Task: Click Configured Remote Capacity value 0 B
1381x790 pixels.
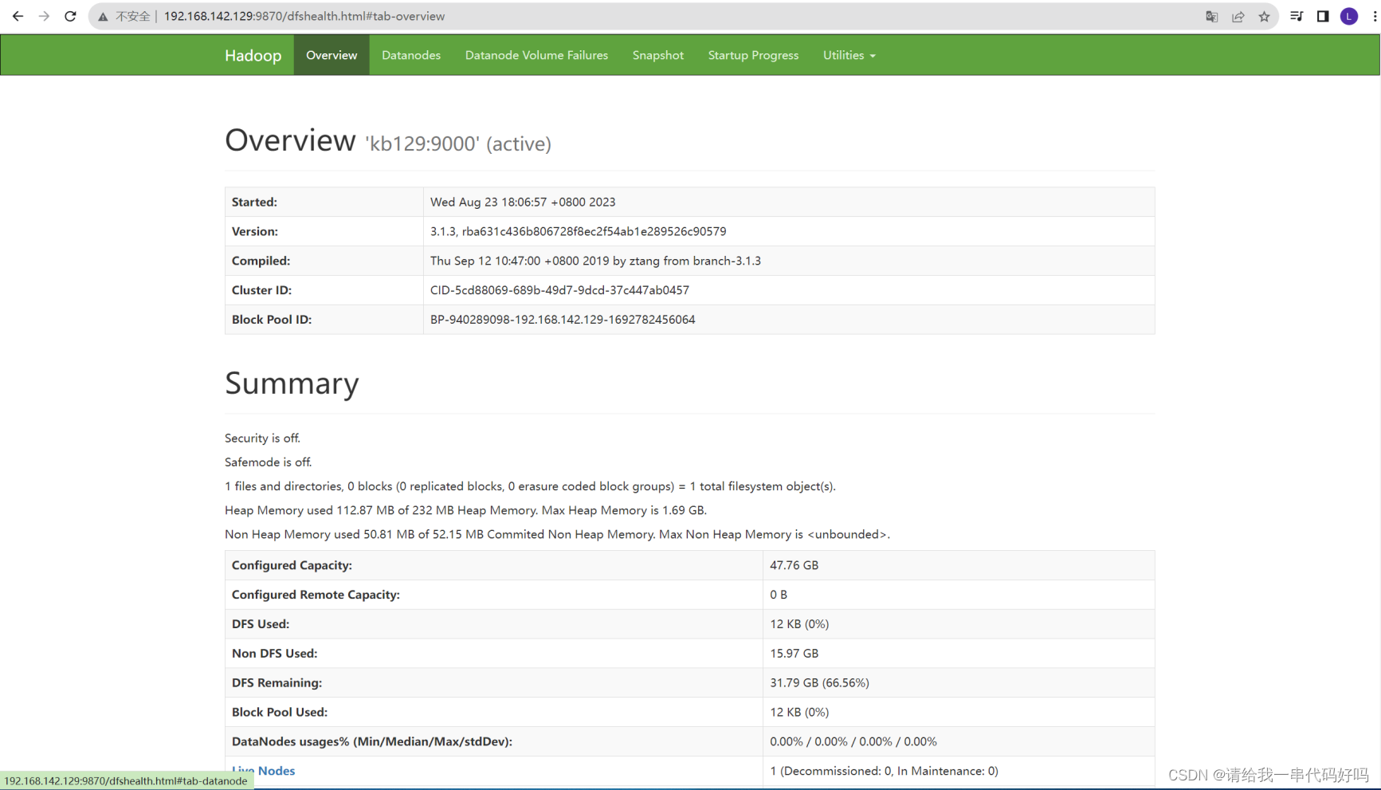Action: click(779, 595)
